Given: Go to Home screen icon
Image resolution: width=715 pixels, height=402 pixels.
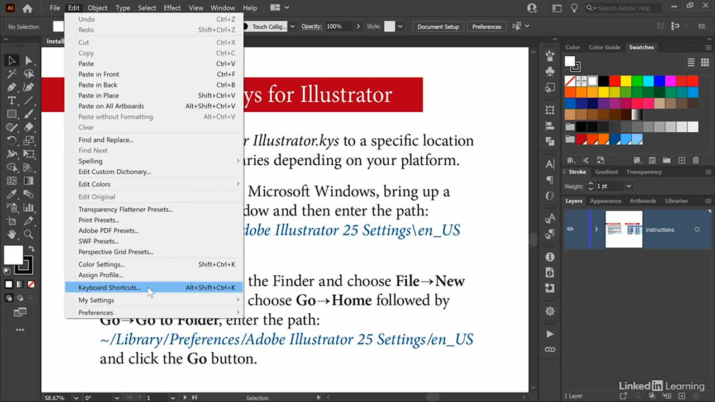Looking at the screenshot, I should 27,8.
